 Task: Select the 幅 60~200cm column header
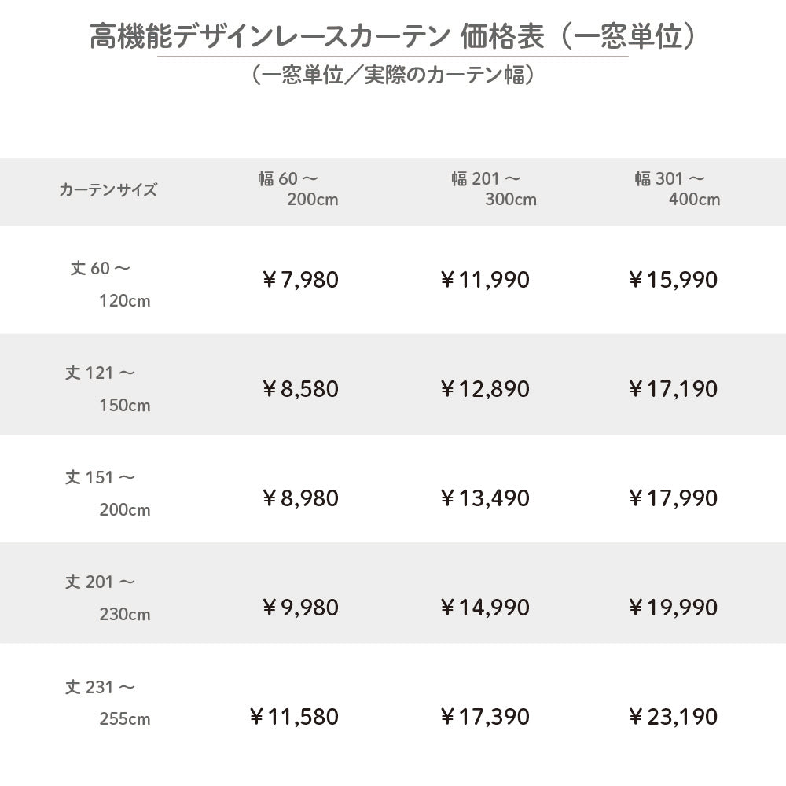coord(298,189)
